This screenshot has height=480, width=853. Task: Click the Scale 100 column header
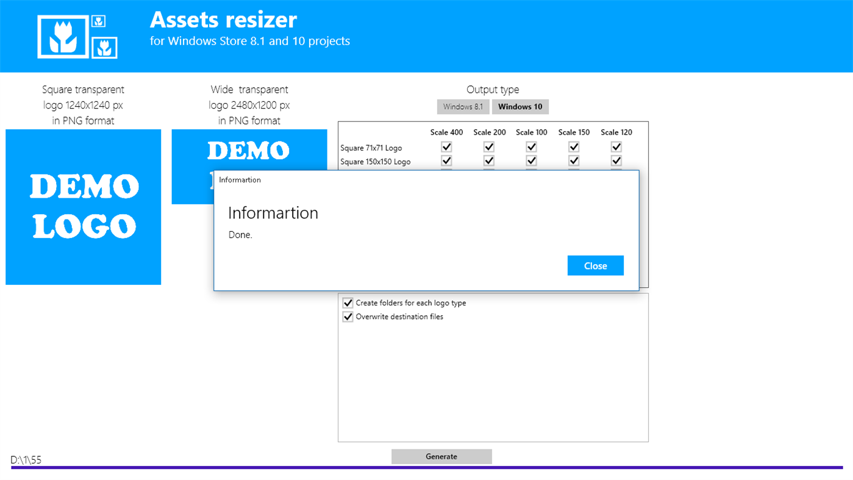pos(532,132)
